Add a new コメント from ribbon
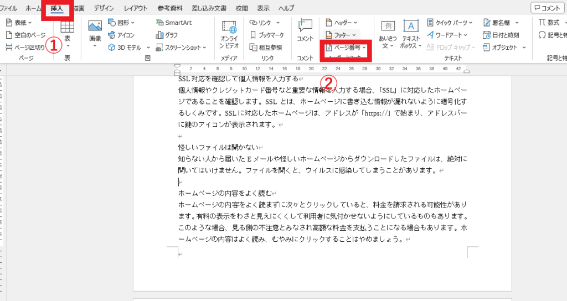 click(305, 30)
